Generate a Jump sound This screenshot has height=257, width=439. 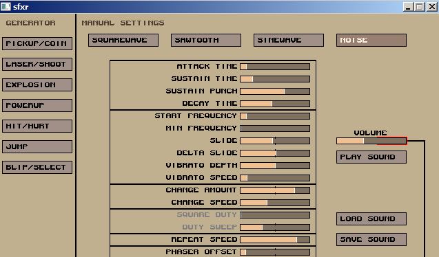37,147
